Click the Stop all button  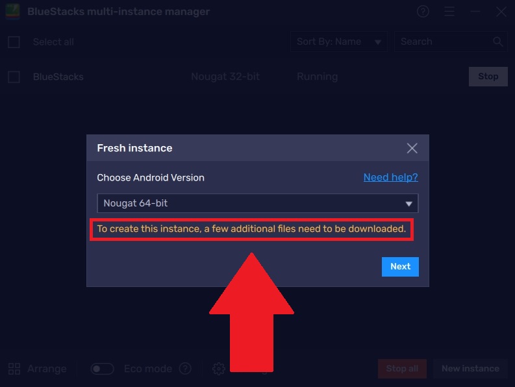coord(402,369)
